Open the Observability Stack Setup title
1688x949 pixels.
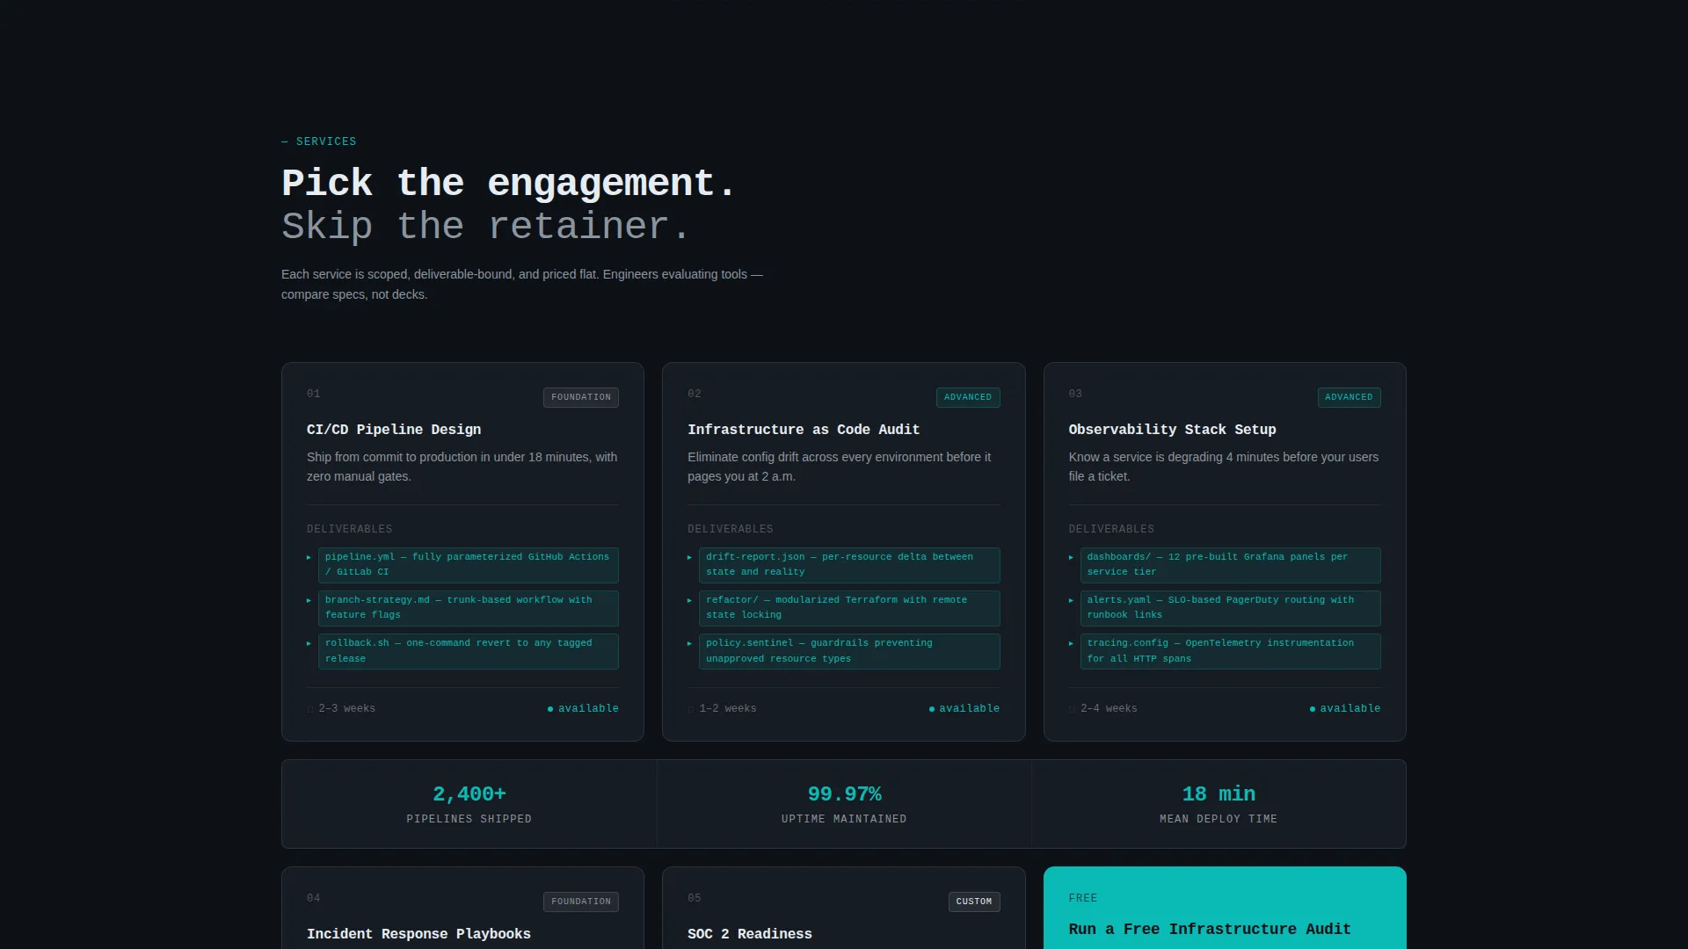pos(1172,430)
